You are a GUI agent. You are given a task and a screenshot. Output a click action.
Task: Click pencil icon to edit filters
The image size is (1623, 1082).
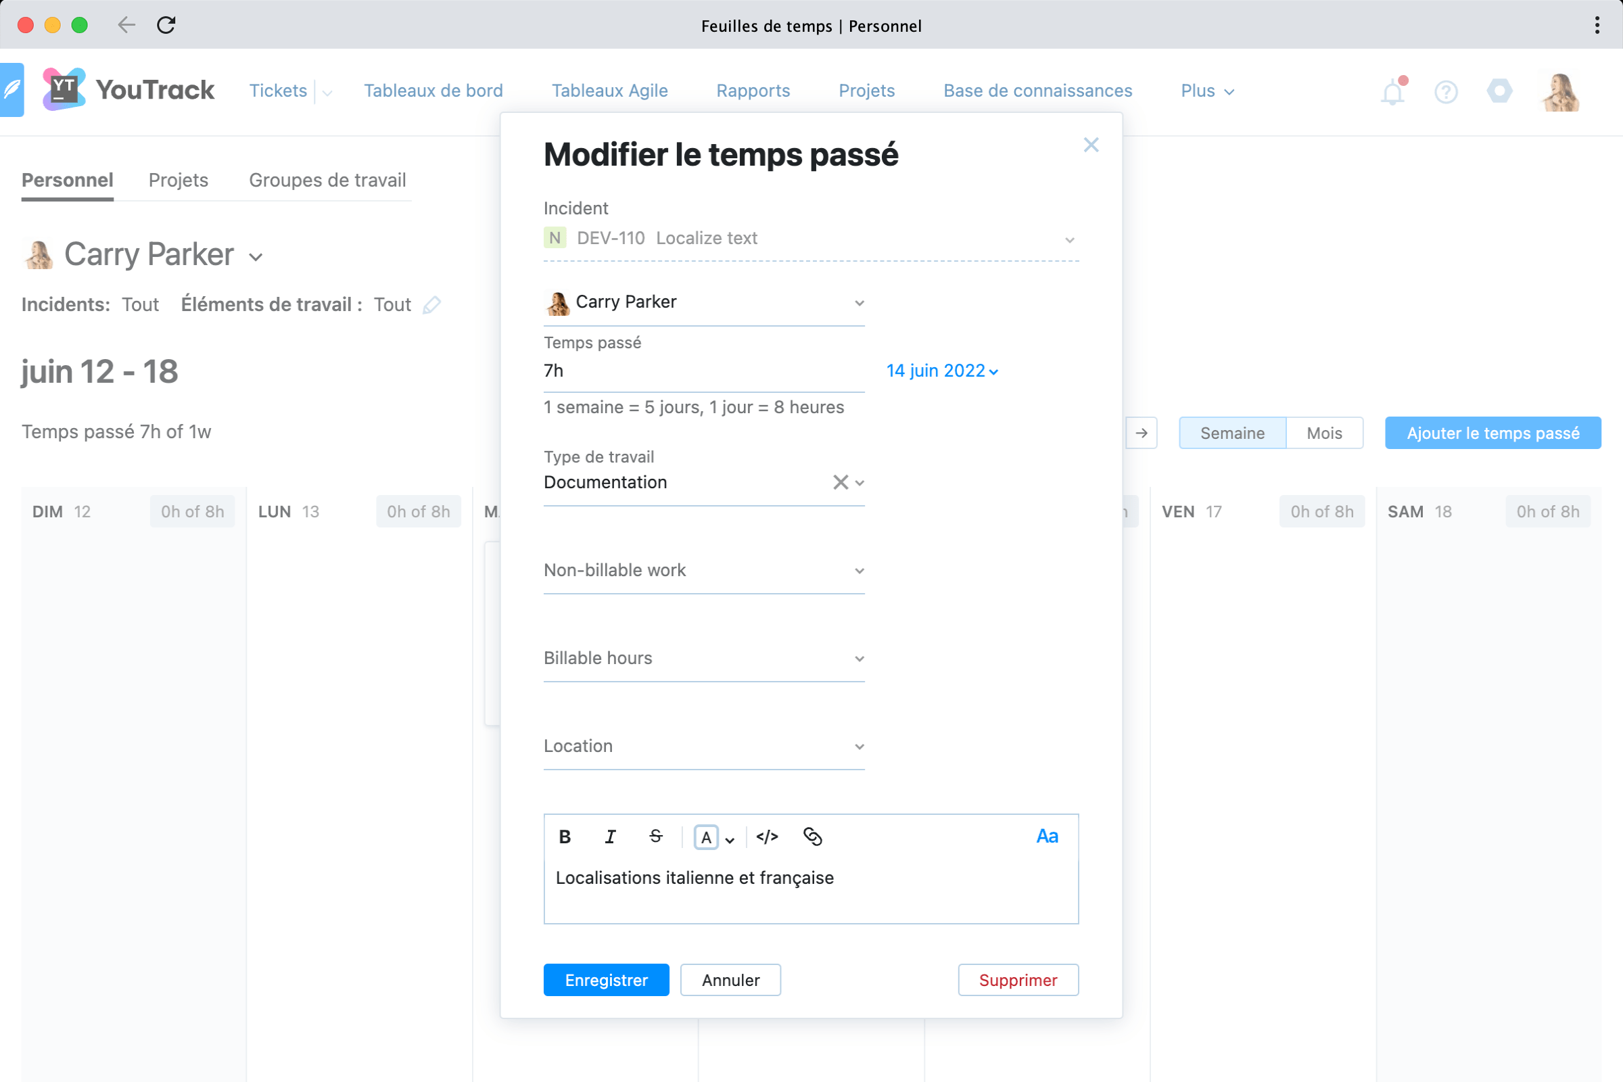[432, 305]
